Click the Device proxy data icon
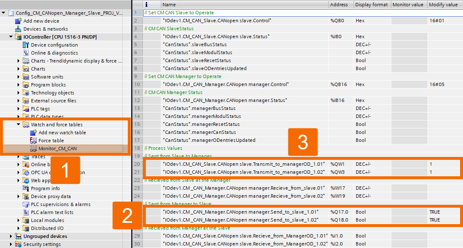The width and height of the screenshot is (463, 248). point(26,196)
